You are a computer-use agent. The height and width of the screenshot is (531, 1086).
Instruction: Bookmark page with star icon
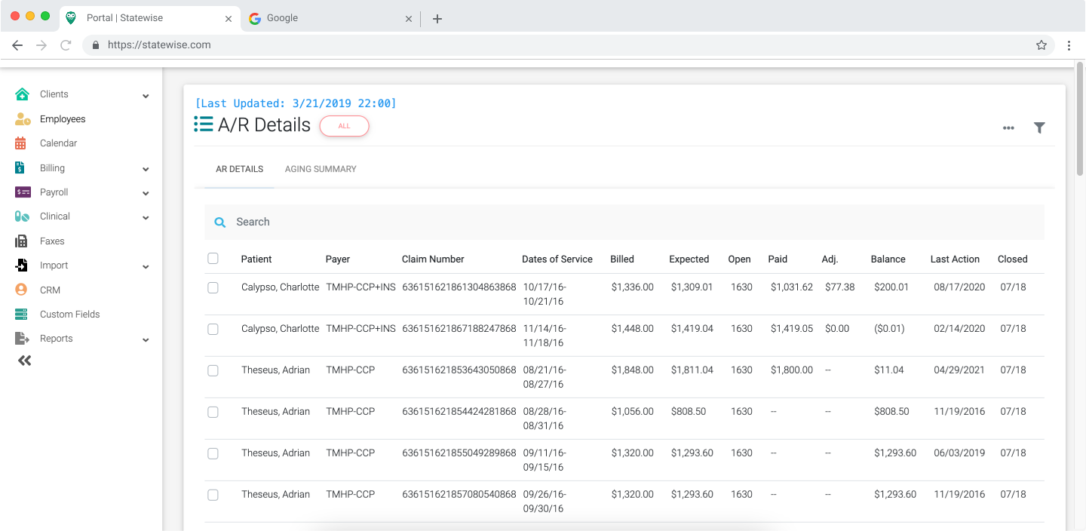click(x=1042, y=45)
